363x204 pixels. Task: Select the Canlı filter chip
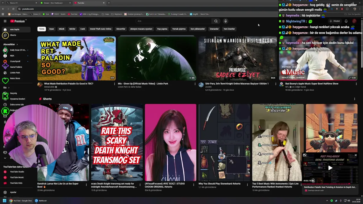(83, 29)
